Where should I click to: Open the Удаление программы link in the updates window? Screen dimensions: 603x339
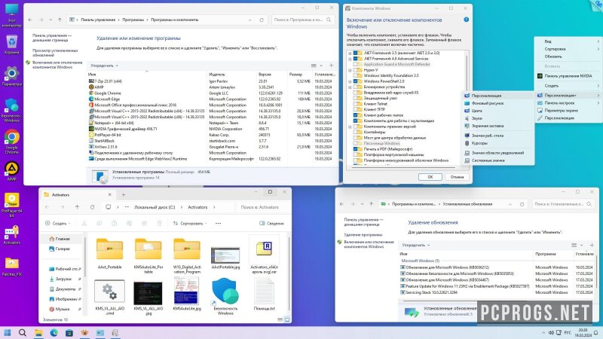pyautogui.click(x=363, y=235)
